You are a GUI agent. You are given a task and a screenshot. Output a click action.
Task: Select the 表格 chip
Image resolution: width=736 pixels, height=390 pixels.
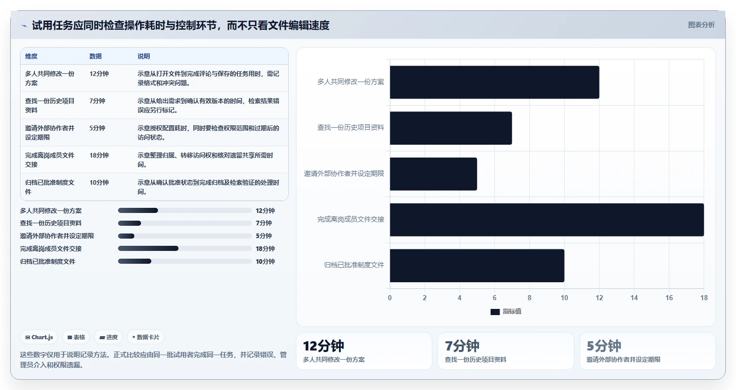tap(76, 337)
